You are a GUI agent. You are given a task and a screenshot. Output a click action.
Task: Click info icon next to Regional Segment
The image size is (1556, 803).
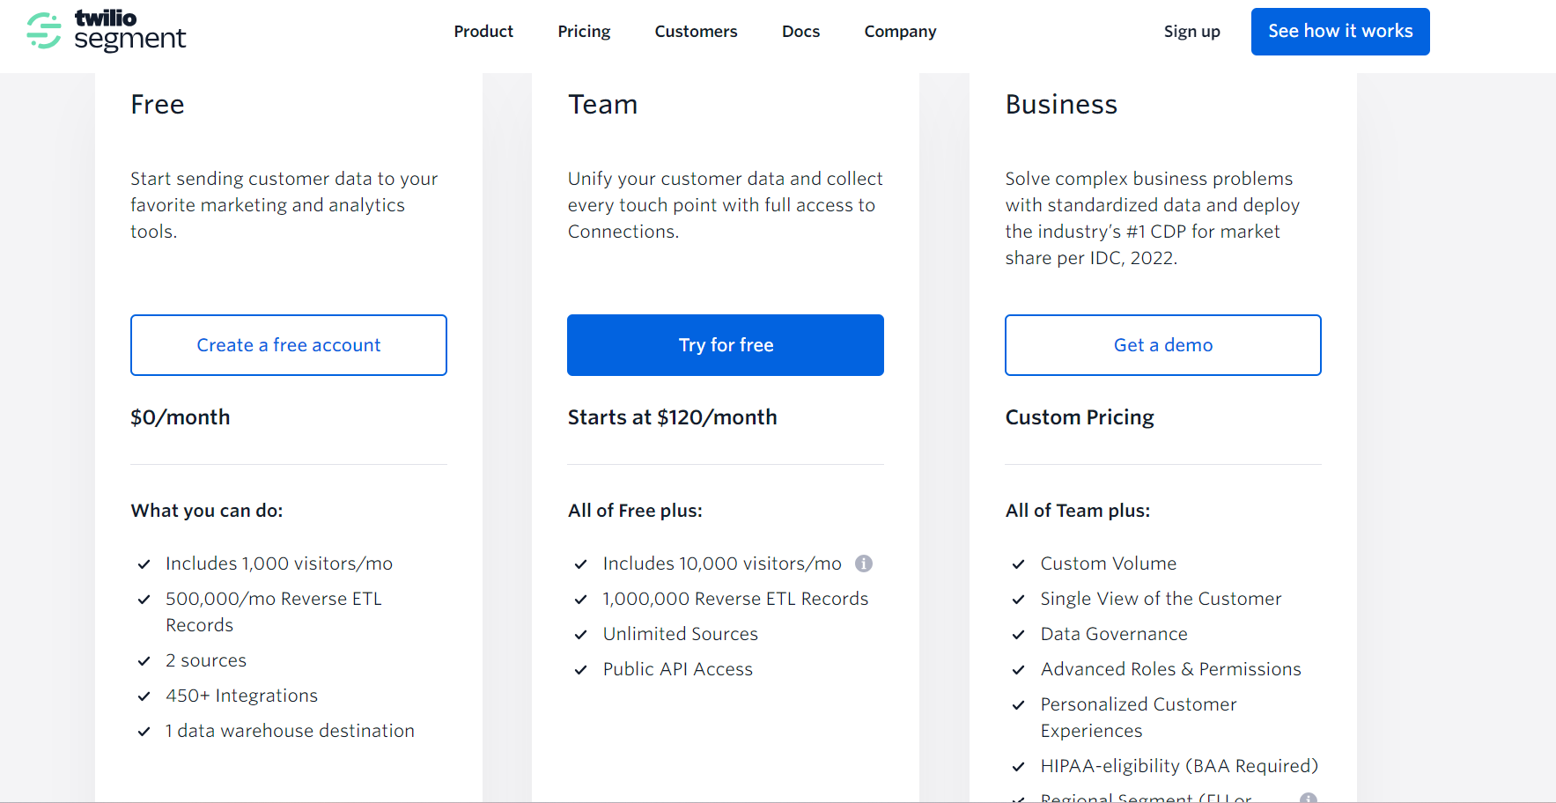pos(1309,798)
